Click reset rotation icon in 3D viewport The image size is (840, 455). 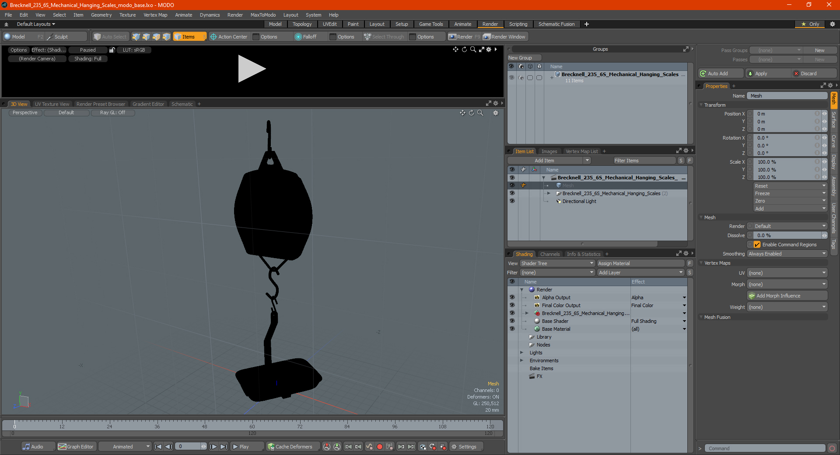point(472,113)
